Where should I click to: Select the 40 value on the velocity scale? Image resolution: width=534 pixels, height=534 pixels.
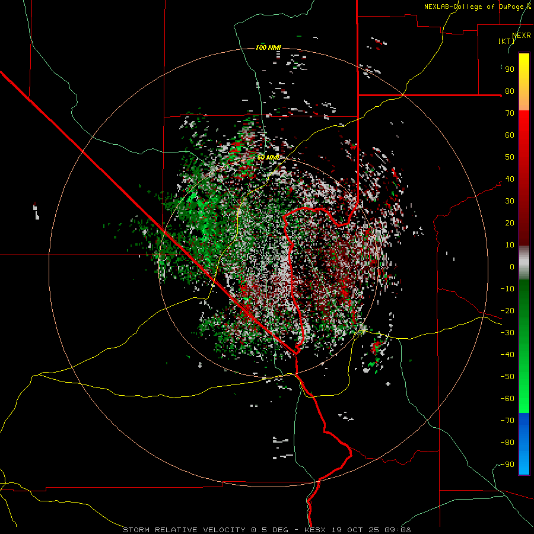(x=510, y=179)
